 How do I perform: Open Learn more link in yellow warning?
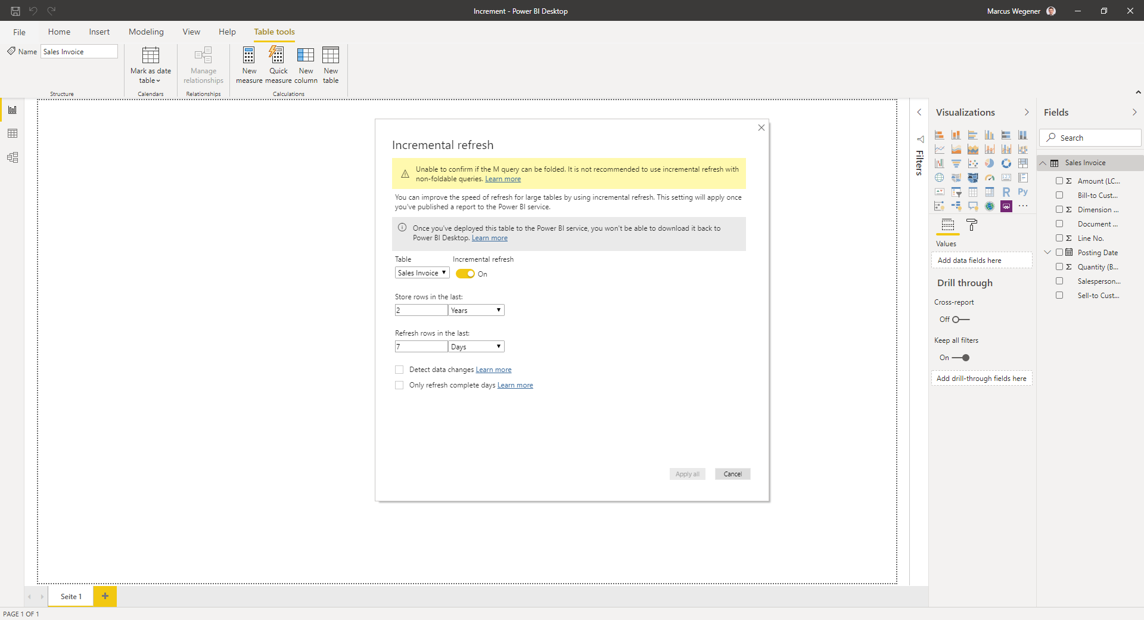503,179
